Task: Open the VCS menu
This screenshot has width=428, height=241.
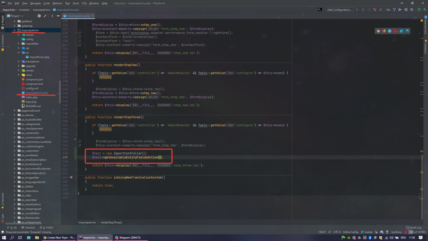Action: click(x=84, y=3)
